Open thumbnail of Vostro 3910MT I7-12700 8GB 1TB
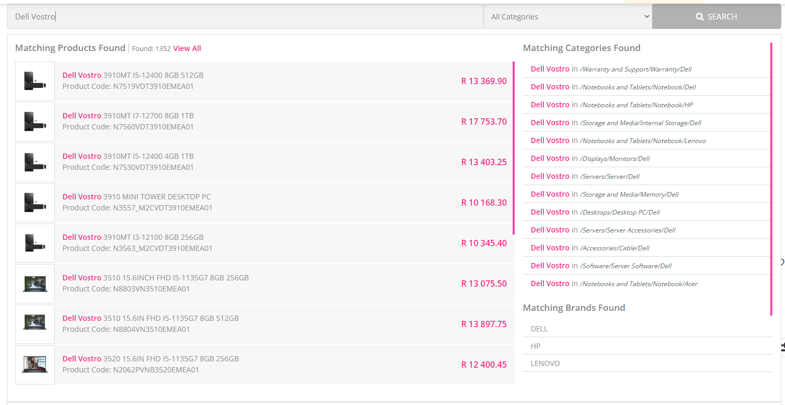785x405 pixels. pos(35,121)
